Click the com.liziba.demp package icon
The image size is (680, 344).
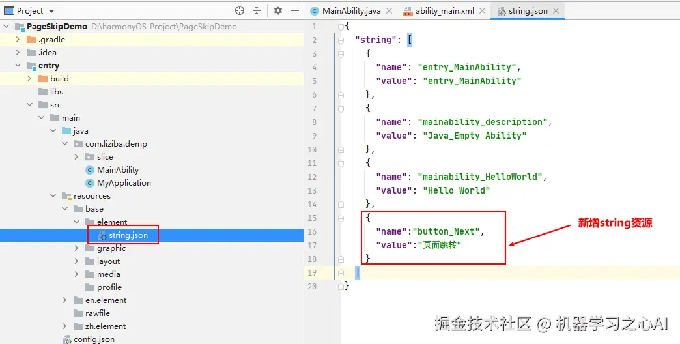tap(78, 143)
